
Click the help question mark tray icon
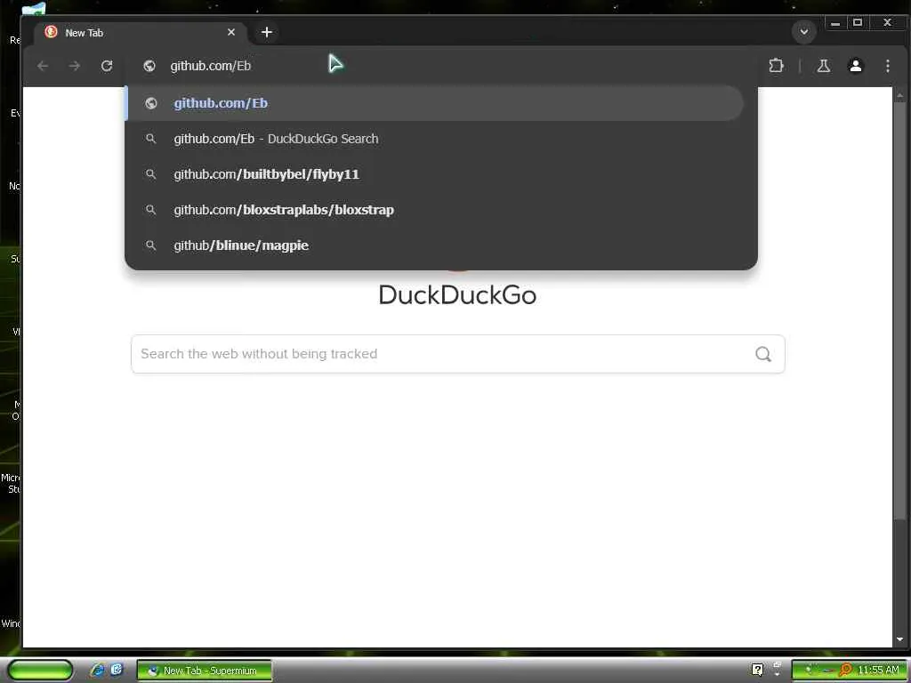tap(757, 670)
